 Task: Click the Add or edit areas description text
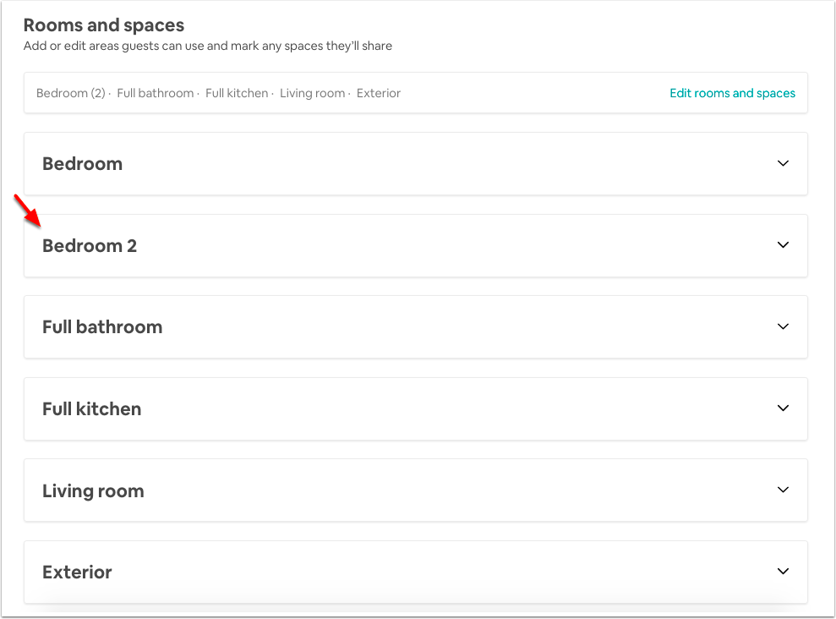(x=208, y=46)
